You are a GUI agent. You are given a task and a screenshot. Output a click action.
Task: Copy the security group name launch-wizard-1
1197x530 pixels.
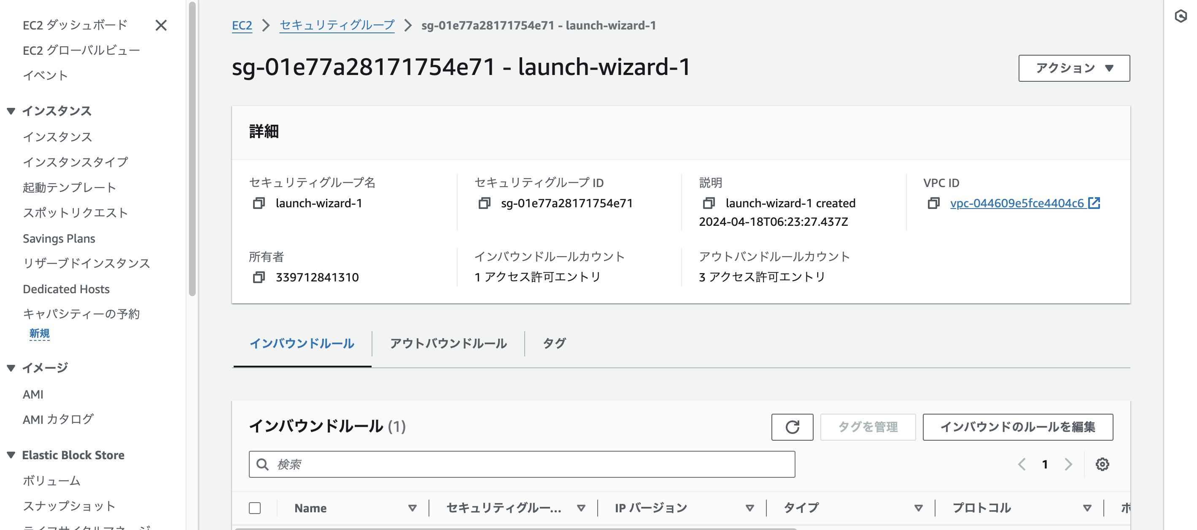pos(259,203)
